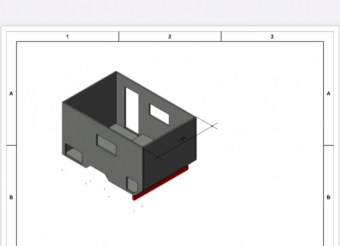This screenshot has height=246, width=340.
Task: Click column zone label 3 in top border
Action: [272, 36]
